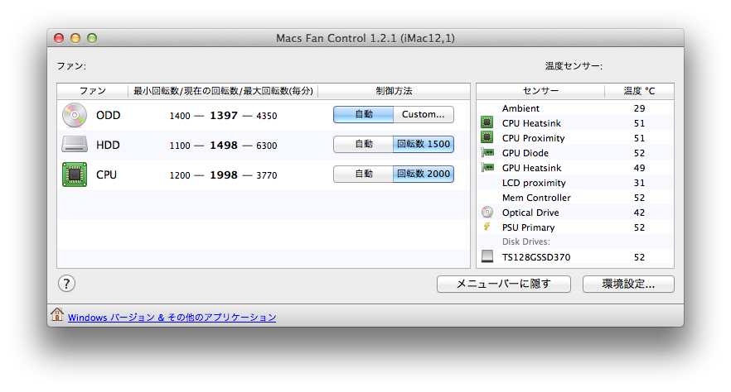Select the GPU Diode sensor label
Viewport: 731px width, 392px height.
click(525, 153)
